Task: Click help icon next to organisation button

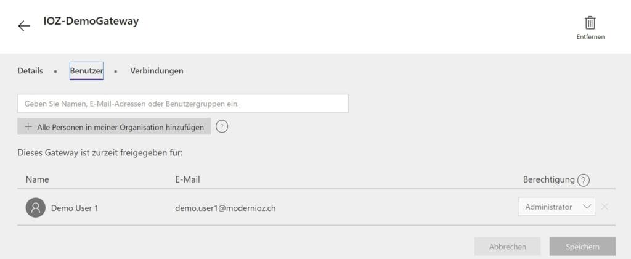Action: [x=222, y=126]
